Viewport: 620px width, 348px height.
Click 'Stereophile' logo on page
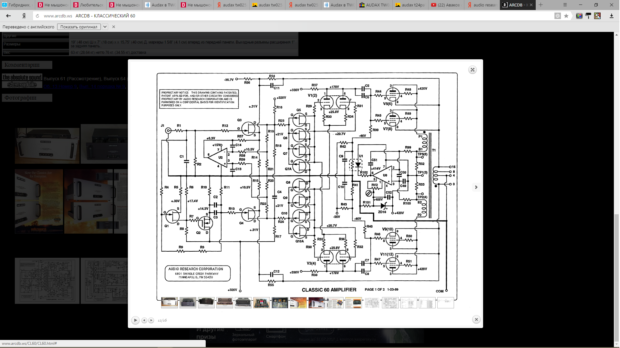click(x=22, y=85)
